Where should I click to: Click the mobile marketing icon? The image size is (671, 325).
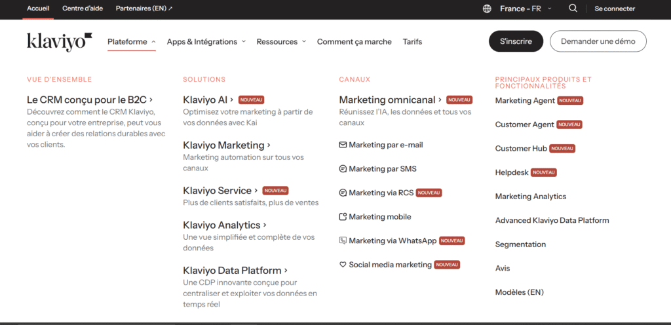pyautogui.click(x=343, y=217)
